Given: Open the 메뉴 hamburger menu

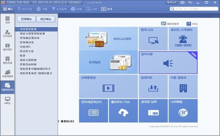Looking at the screenshot, I should [8, 9].
